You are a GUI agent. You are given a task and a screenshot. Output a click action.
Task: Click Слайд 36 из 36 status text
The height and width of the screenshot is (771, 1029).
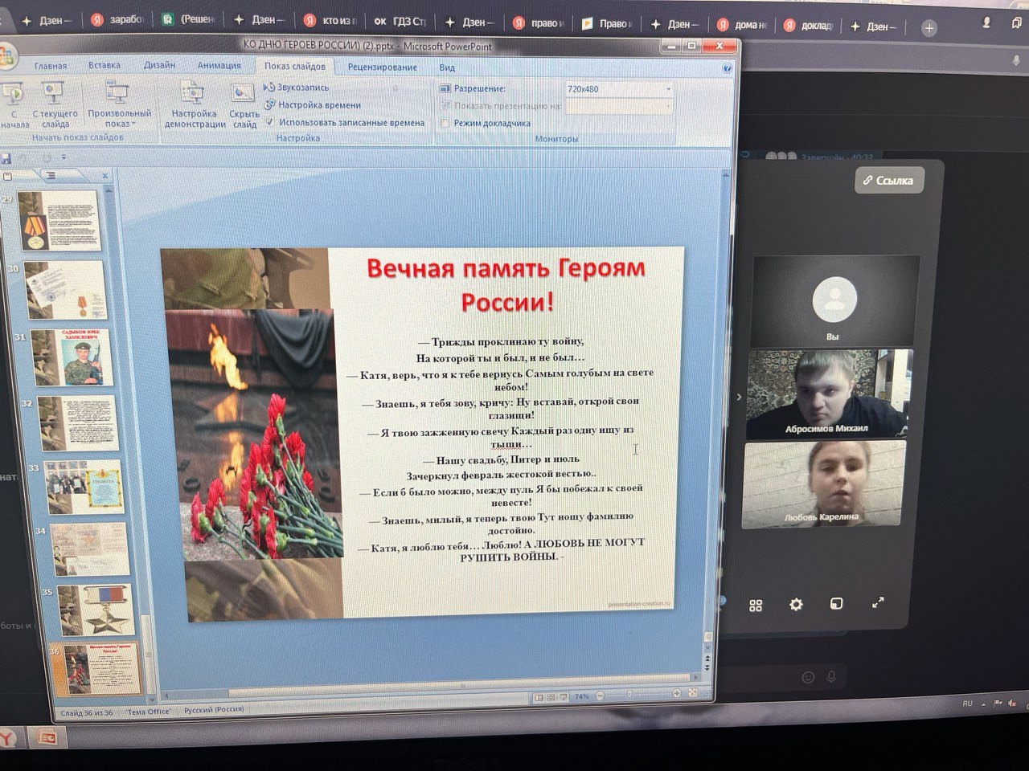pyautogui.click(x=87, y=713)
